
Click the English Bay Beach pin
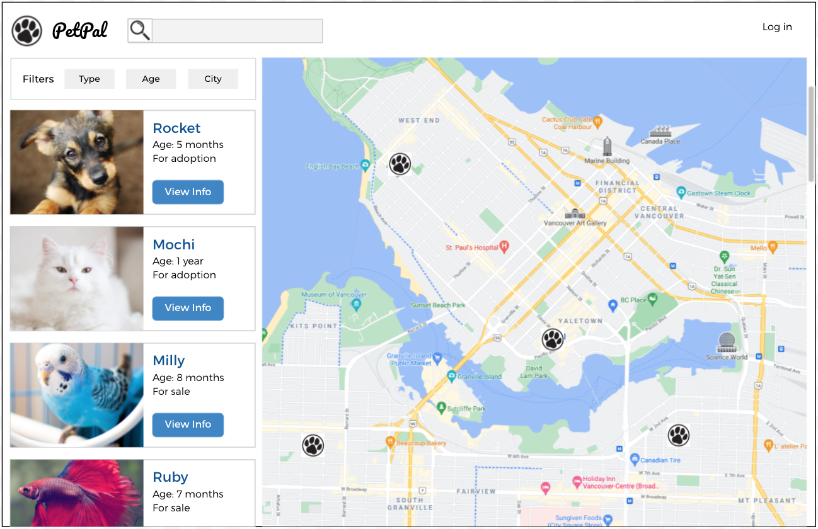click(x=365, y=166)
